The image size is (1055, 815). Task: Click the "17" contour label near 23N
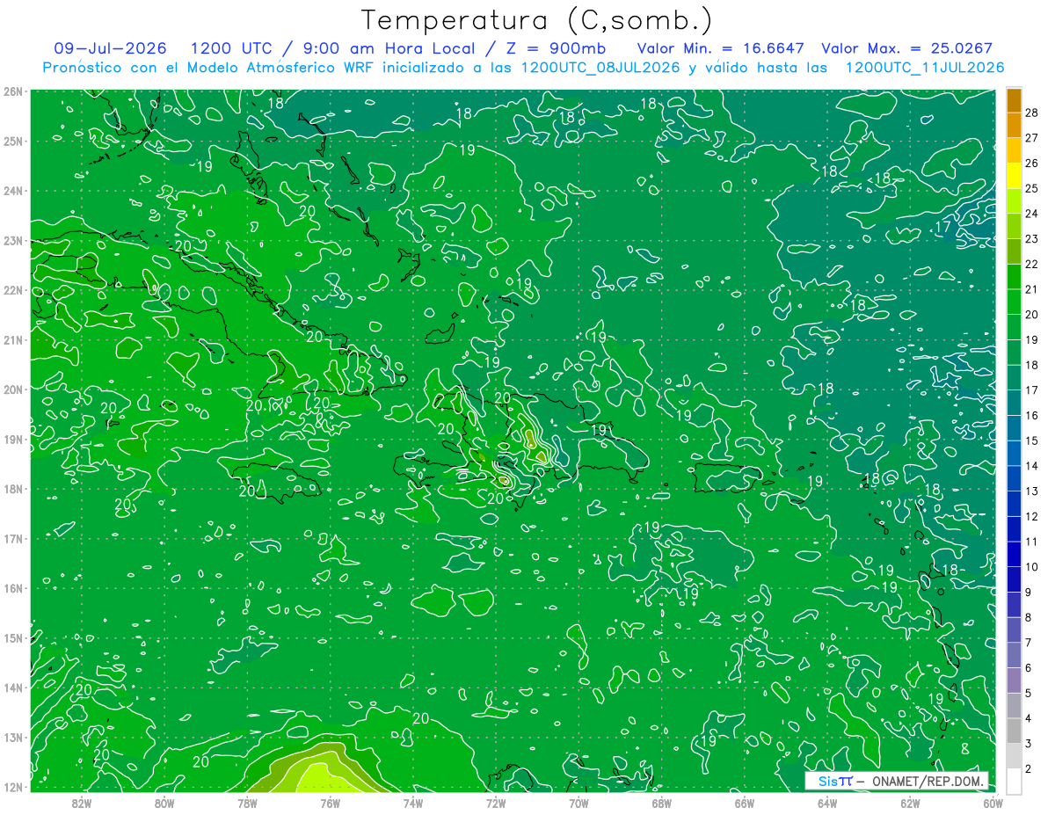[x=943, y=228]
